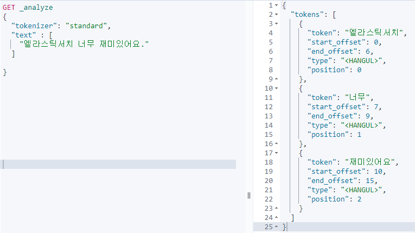Click the fold-end marker on line 23
Screen dimensions: 415x233
click(276, 209)
